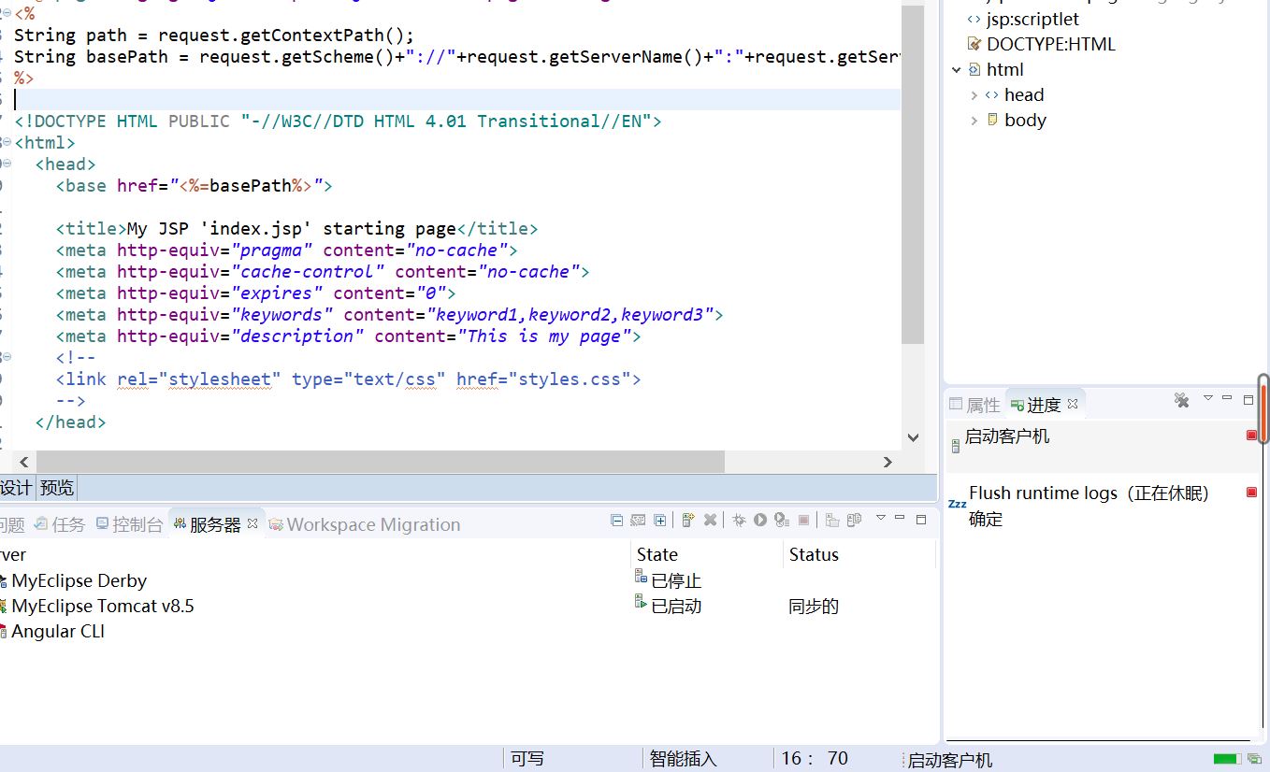Select the 服务器 tab

pos(207,524)
